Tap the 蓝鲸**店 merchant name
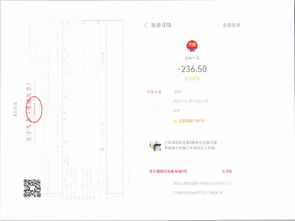The width and height of the screenshot is (295, 221). pyautogui.click(x=192, y=58)
